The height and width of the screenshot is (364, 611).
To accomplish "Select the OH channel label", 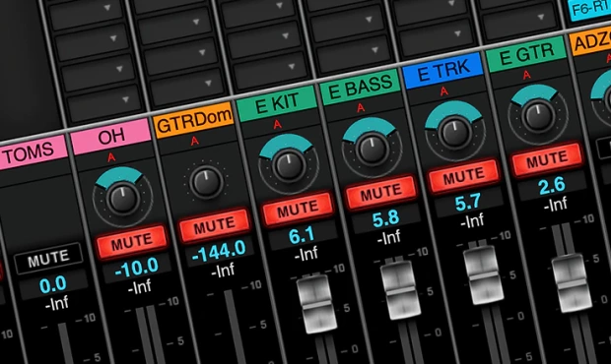I will point(111,137).
